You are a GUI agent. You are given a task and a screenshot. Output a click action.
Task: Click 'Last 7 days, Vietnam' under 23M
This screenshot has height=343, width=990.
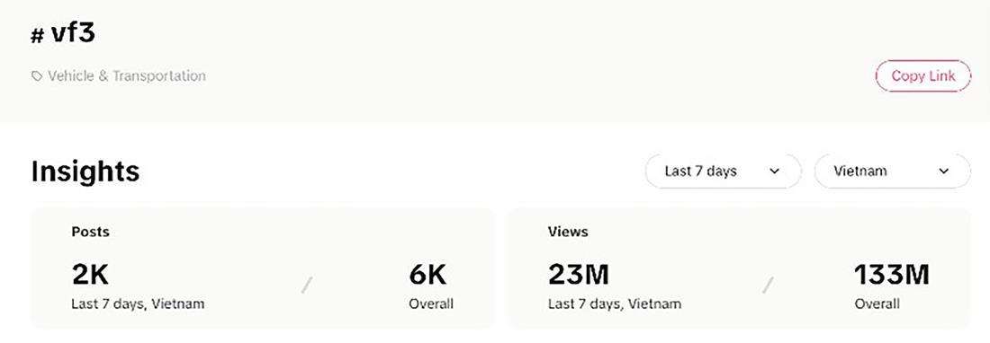point(615,304)
